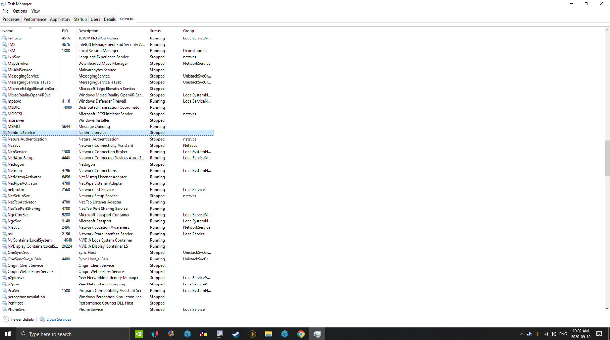Open the View menu
The width and height of the screenshot is (610, 340).
(35, 11)
